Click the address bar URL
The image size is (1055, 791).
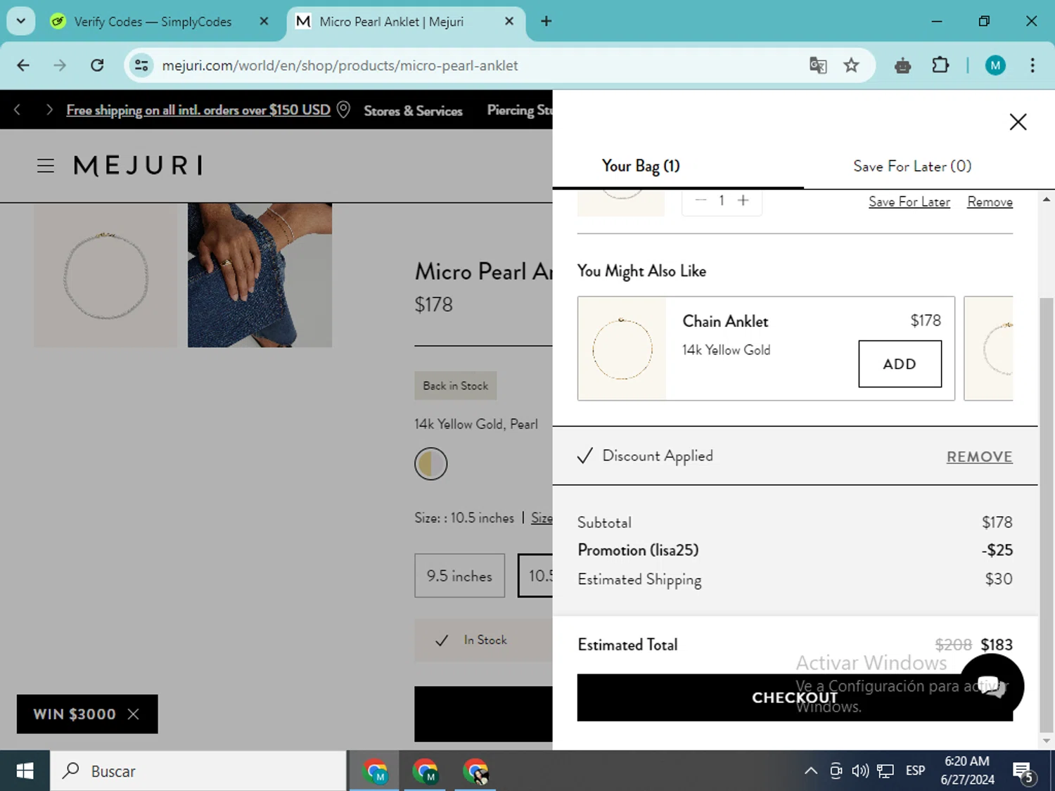(340, 65)
